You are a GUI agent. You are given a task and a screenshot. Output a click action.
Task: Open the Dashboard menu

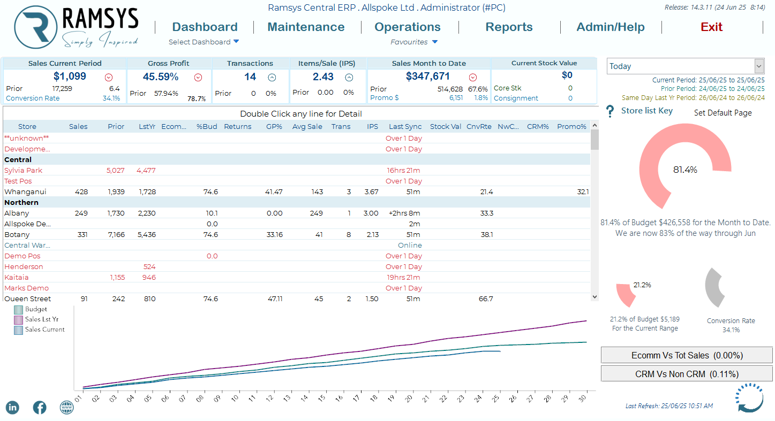205,27
